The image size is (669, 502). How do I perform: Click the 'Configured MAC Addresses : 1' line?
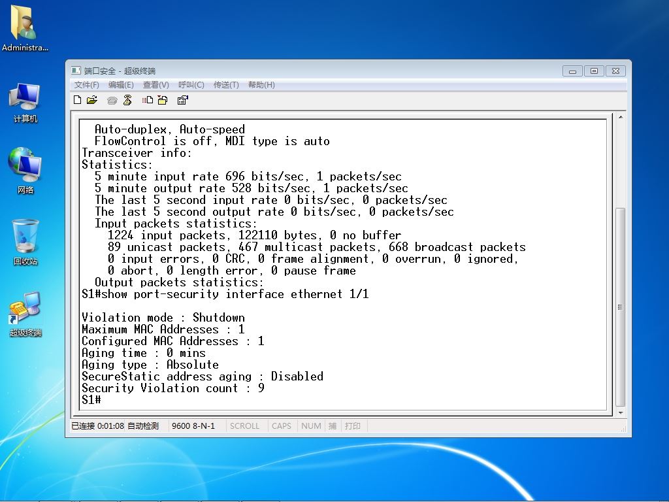(x=173, y=341)
